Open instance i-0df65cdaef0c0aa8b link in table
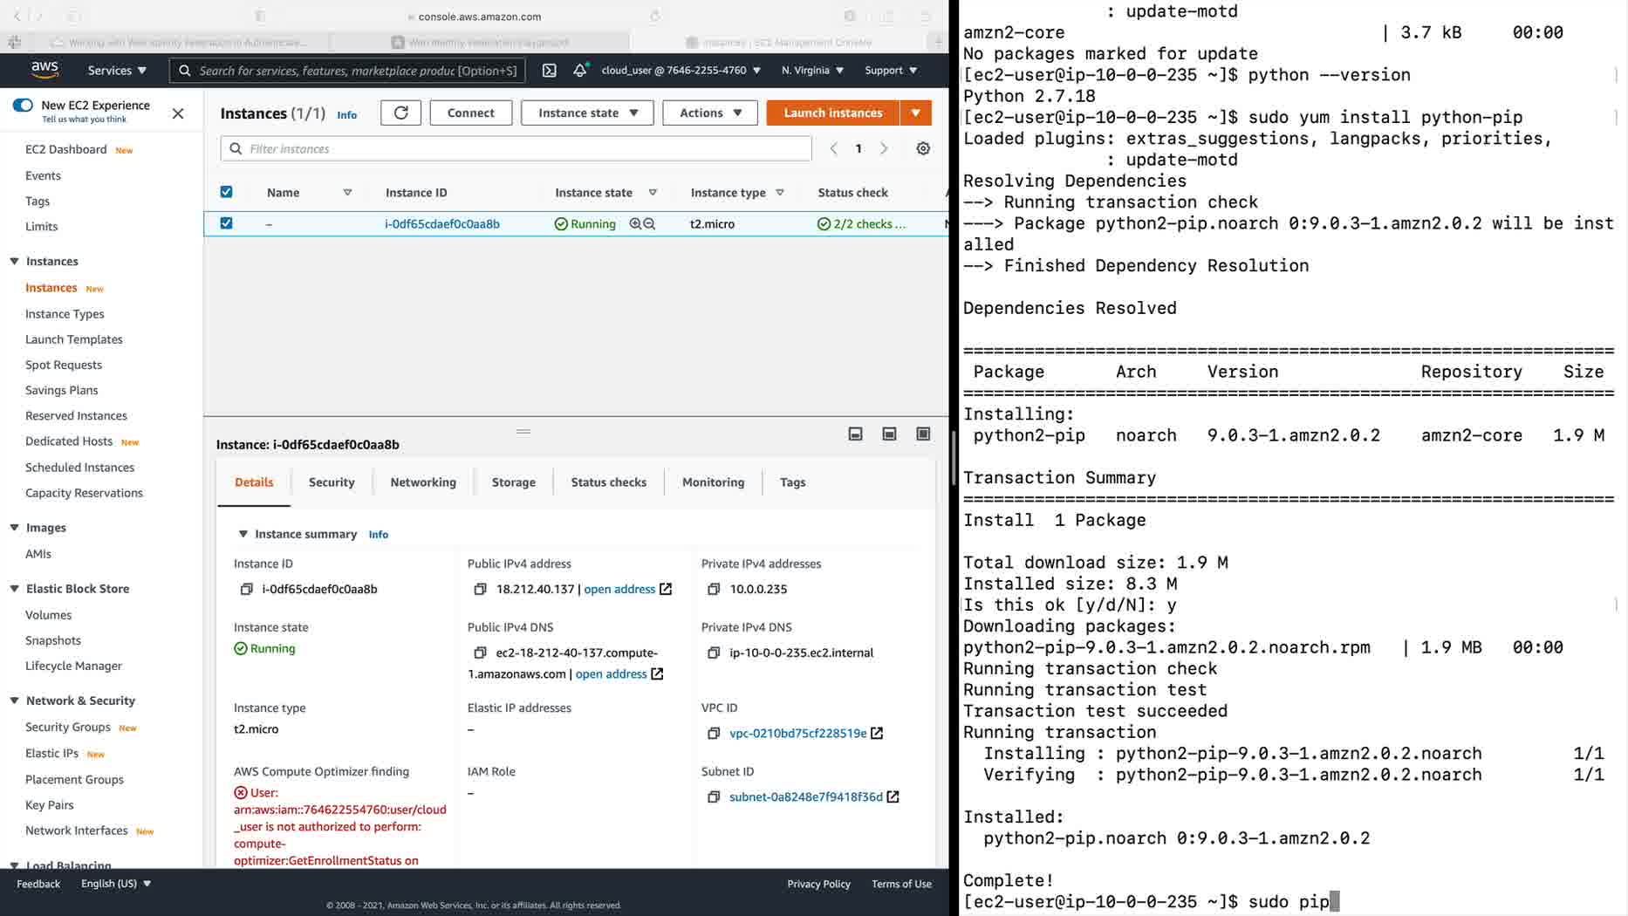This screenshot has width=1628, height=916. pyautogui.click(x=442, y=224)
